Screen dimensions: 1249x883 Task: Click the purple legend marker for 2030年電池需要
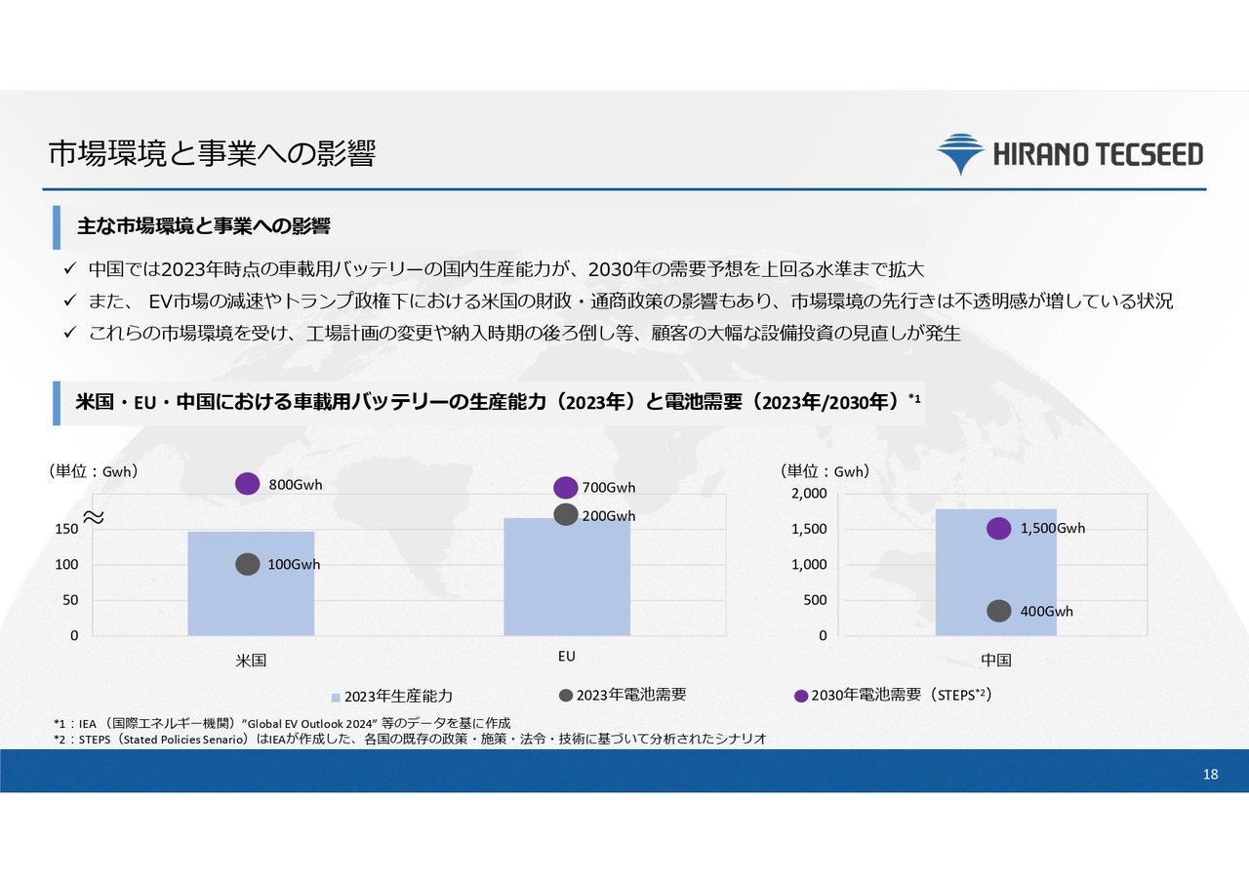[801, 697]
